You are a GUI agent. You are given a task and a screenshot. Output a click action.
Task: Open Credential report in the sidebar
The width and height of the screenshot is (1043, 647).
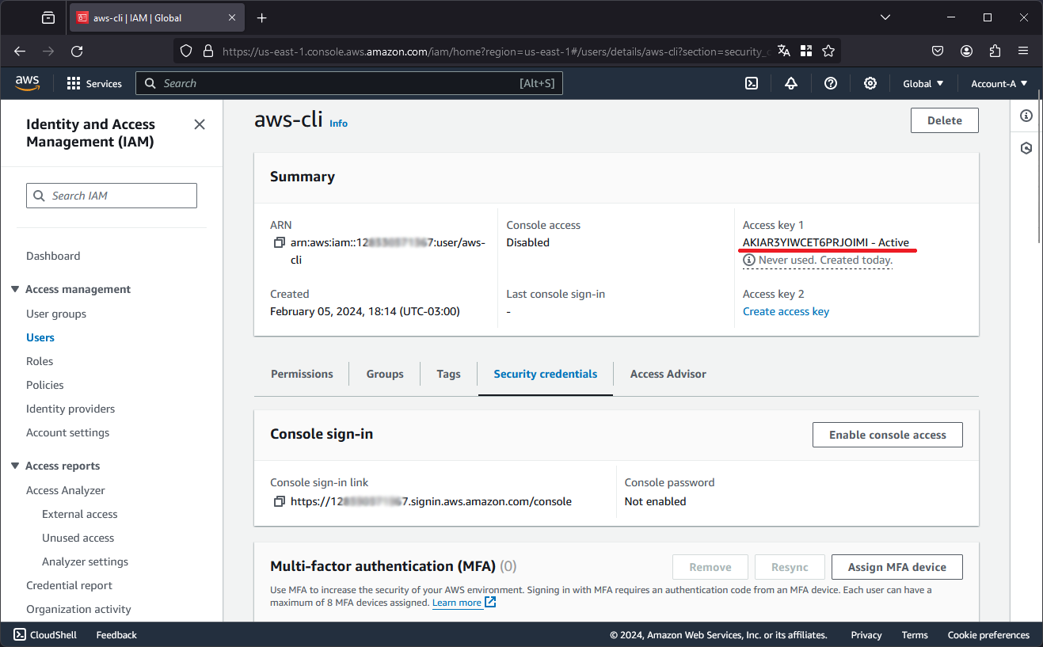tap(70, 585)
